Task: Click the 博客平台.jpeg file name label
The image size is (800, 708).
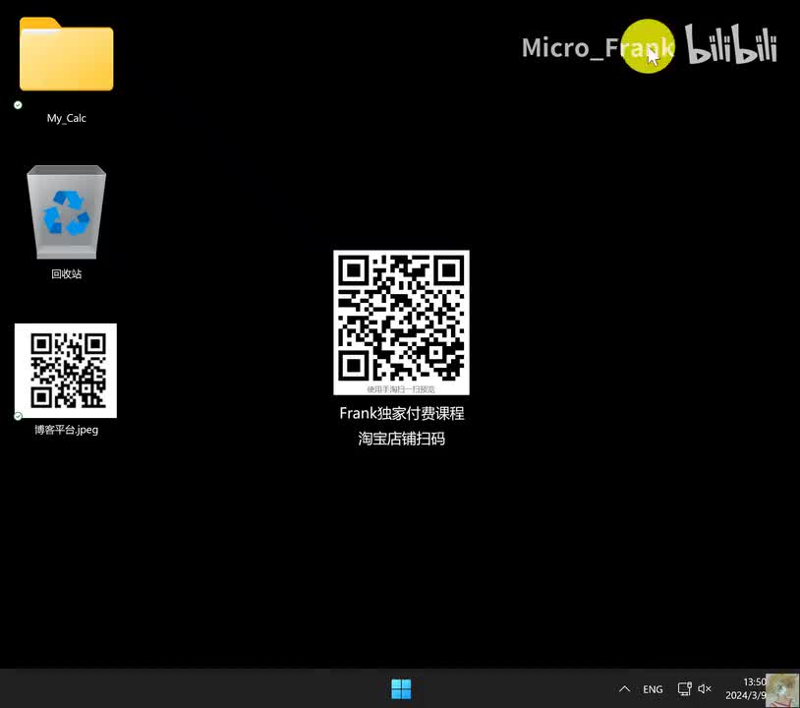Action: click(x=66, y=430)
